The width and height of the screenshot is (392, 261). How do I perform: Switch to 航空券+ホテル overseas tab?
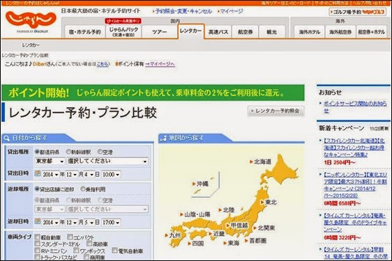point(372,32)
